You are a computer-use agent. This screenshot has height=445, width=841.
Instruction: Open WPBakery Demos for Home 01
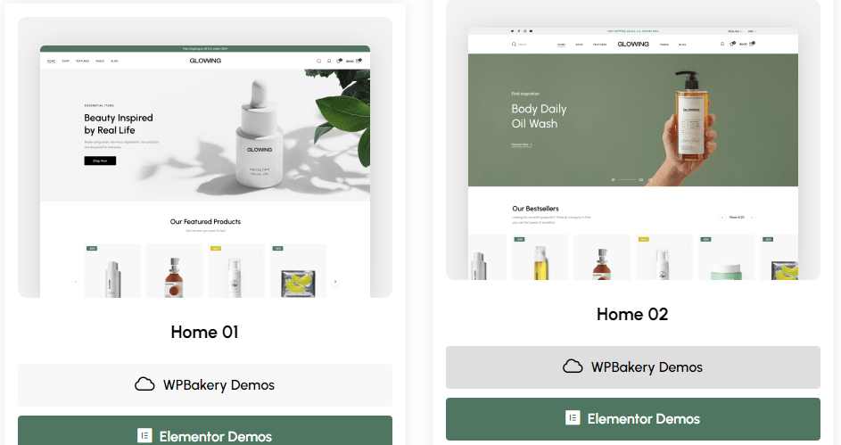205,385
